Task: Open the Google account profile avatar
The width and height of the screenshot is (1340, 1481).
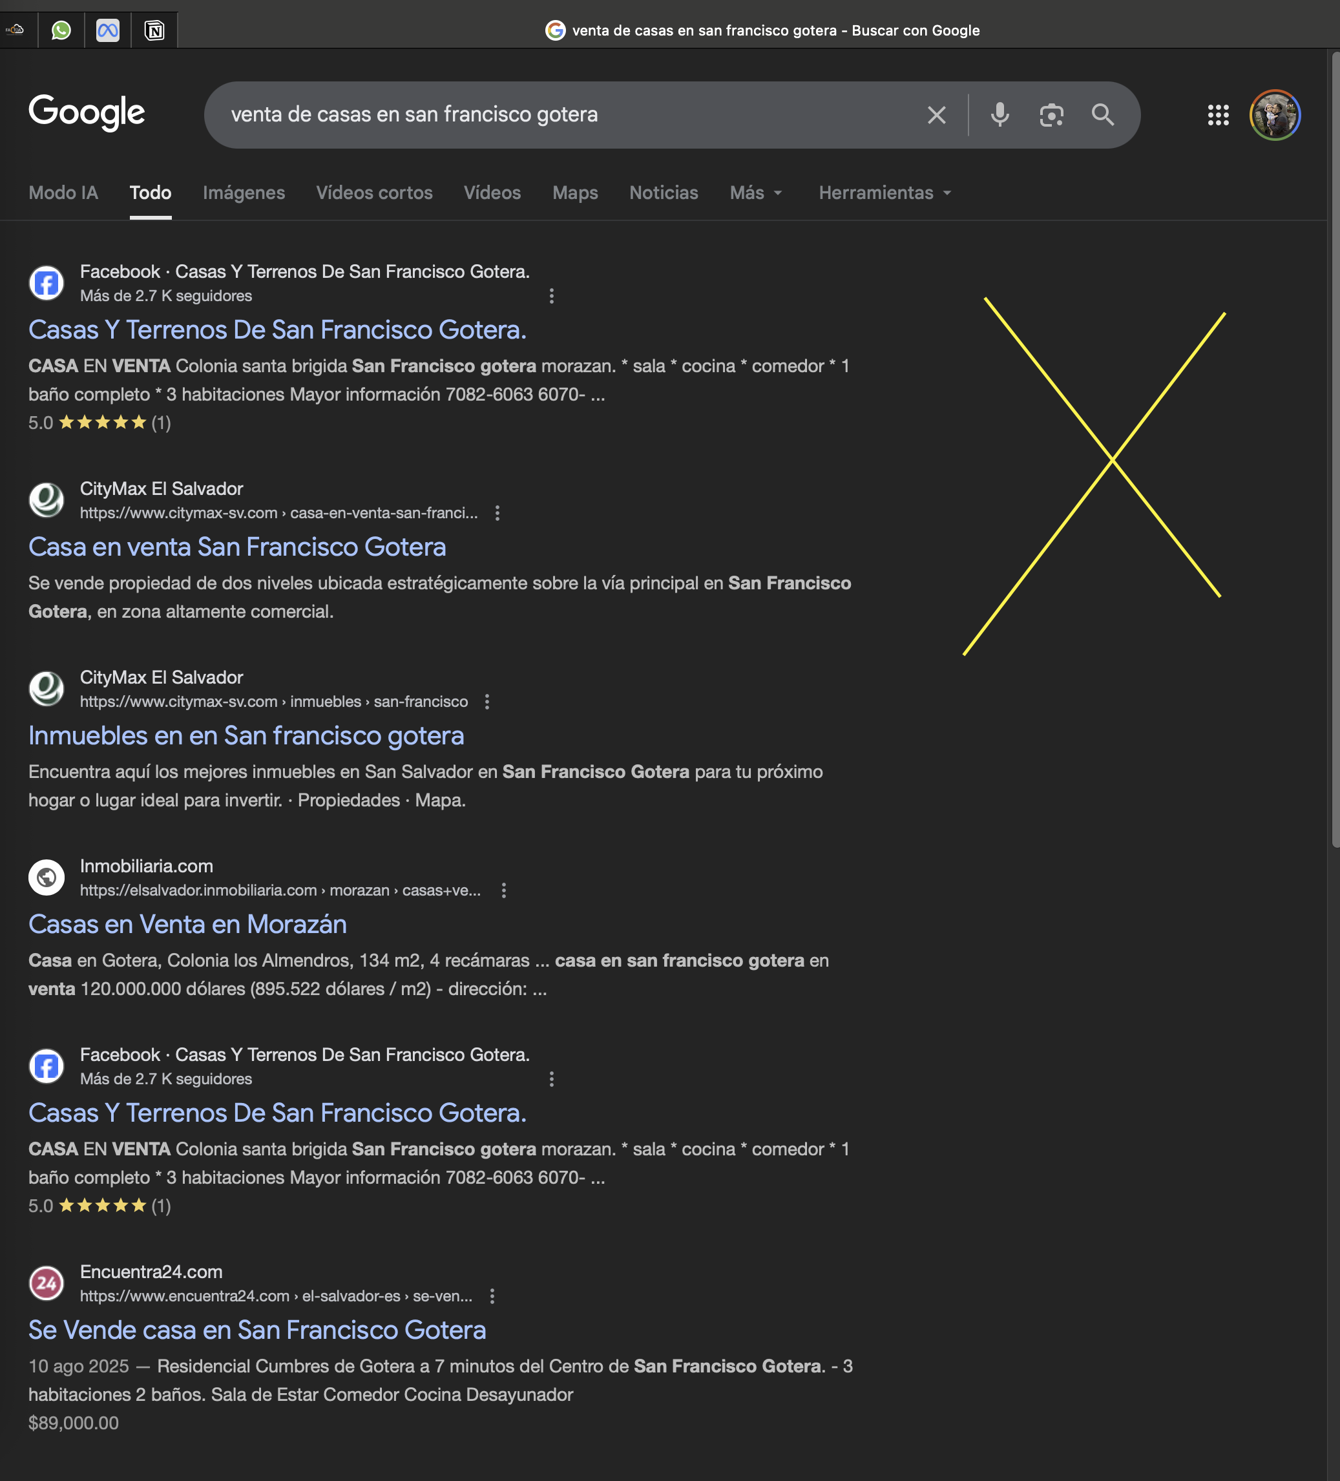Action: tap(1275, 114)
